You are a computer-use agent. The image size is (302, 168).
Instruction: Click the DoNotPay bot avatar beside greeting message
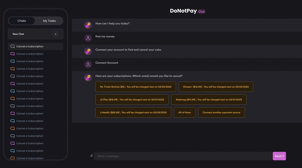88,25
